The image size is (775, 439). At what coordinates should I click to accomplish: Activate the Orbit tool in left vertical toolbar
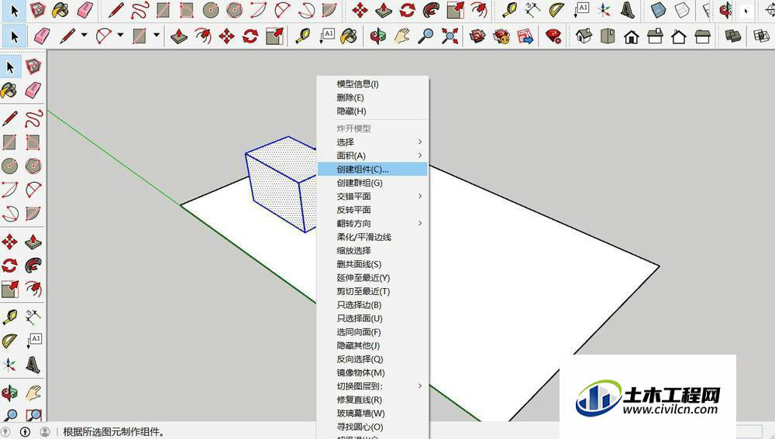[x=9, y=393]
